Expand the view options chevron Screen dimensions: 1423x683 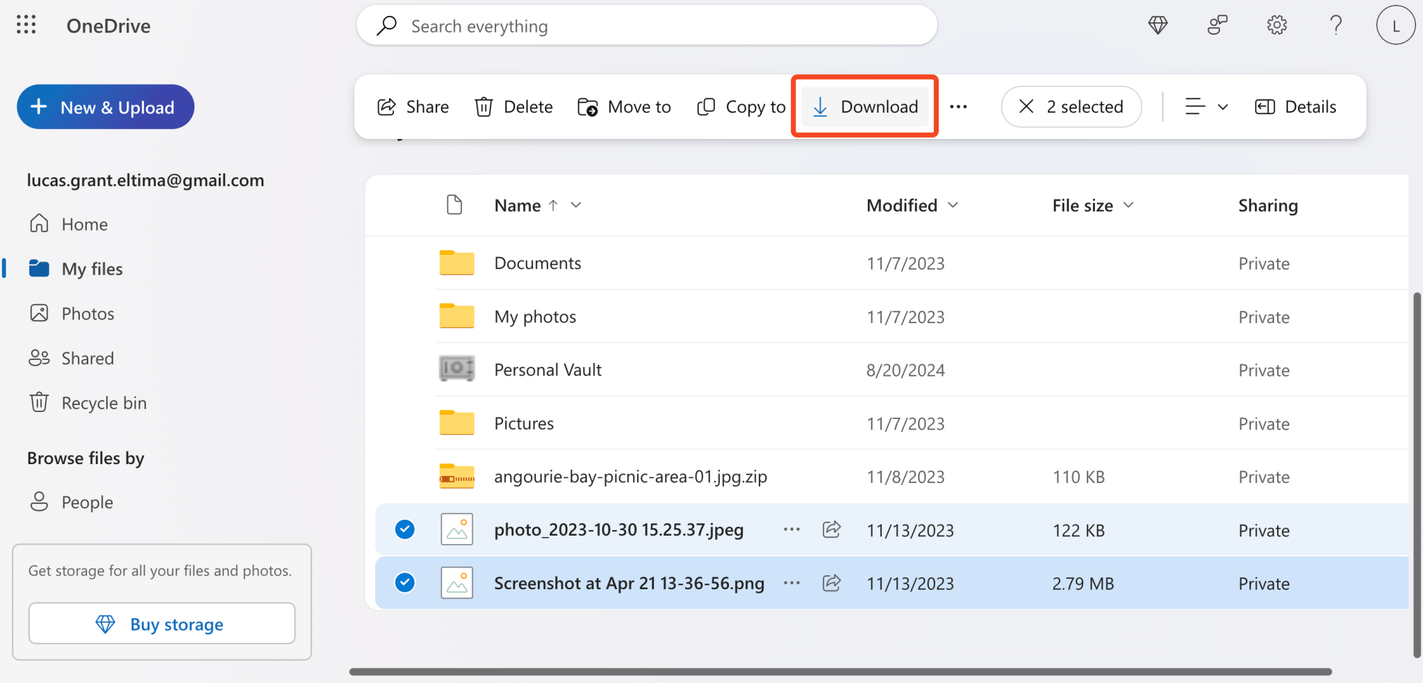pyautogui.click(x=1221, y=106)
